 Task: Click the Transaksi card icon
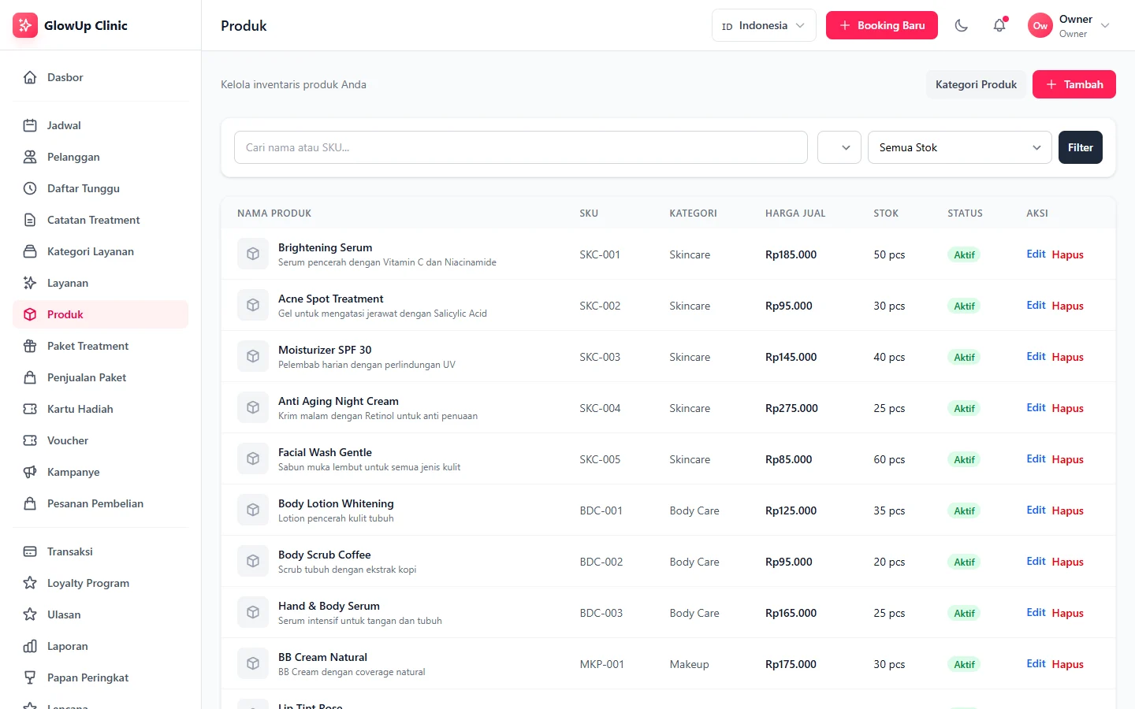(30, 551)
